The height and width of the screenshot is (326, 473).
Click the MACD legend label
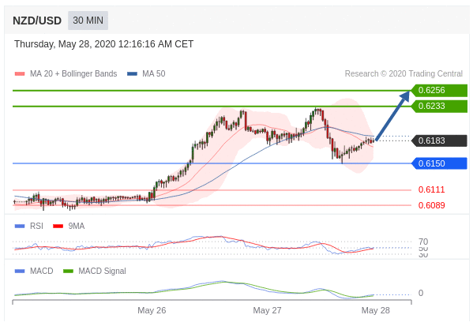pos(42,271)
